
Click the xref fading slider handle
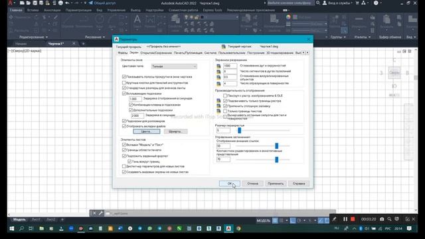[x=276, y=146]
